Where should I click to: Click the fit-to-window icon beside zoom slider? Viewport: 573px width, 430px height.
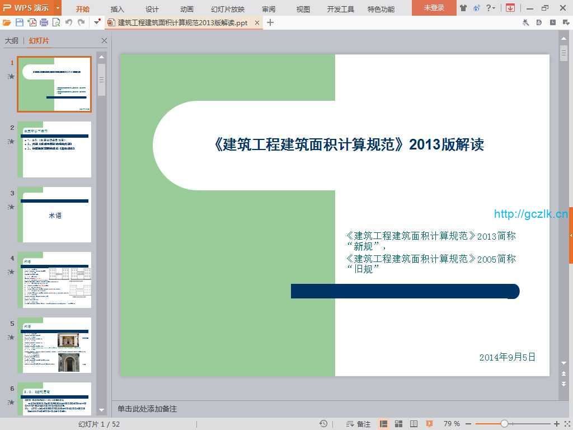[x=566, y=424]
